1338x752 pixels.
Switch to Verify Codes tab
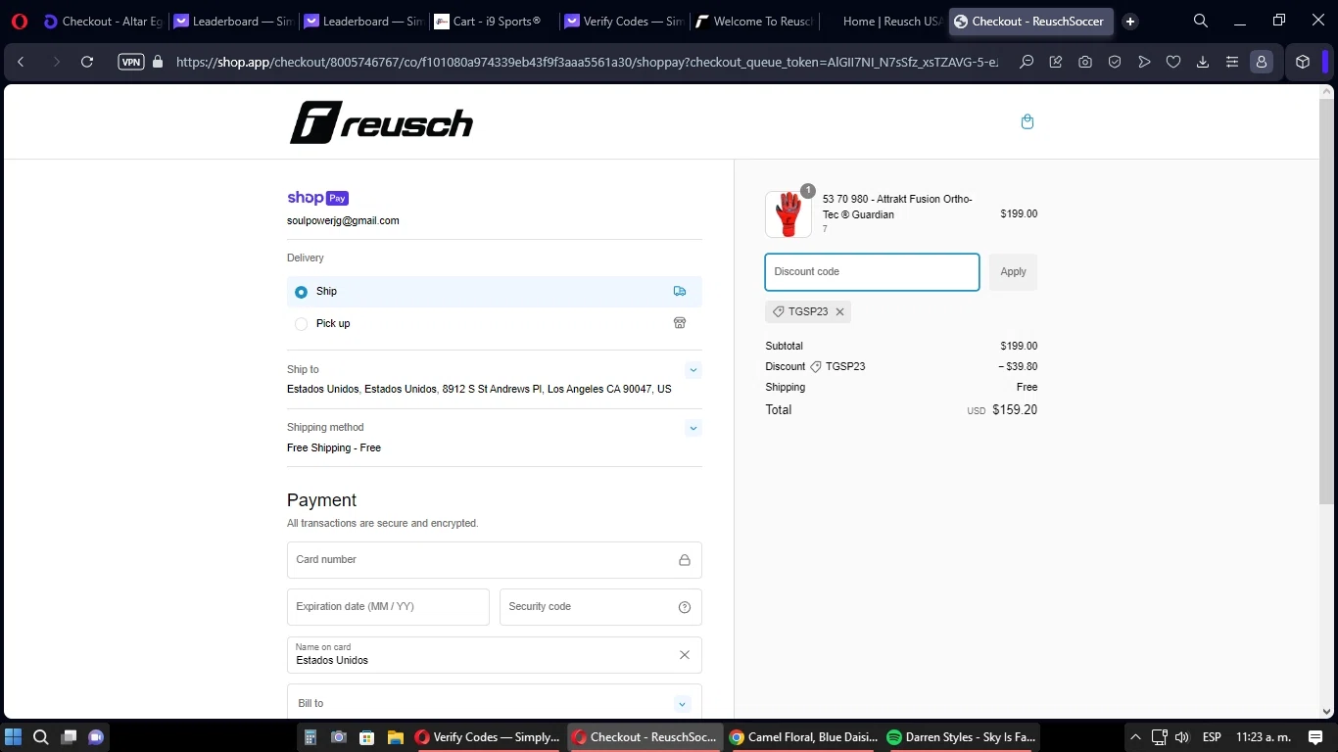coord(623,22)
